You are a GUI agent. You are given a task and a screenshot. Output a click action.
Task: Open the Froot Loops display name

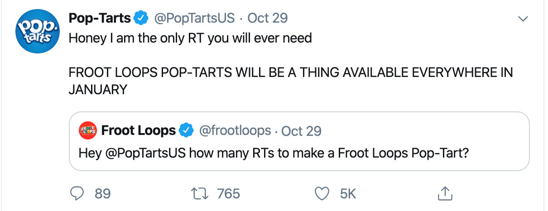(138, 131)
